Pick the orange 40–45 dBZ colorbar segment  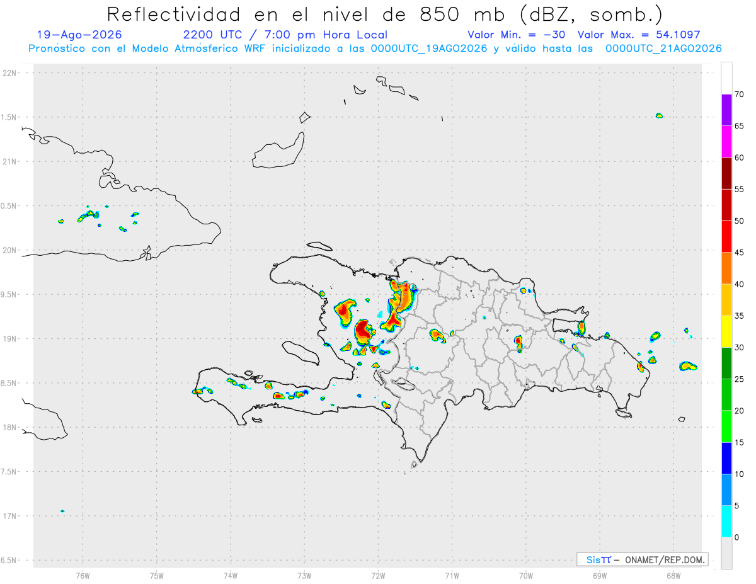click(x=726, y=268)
